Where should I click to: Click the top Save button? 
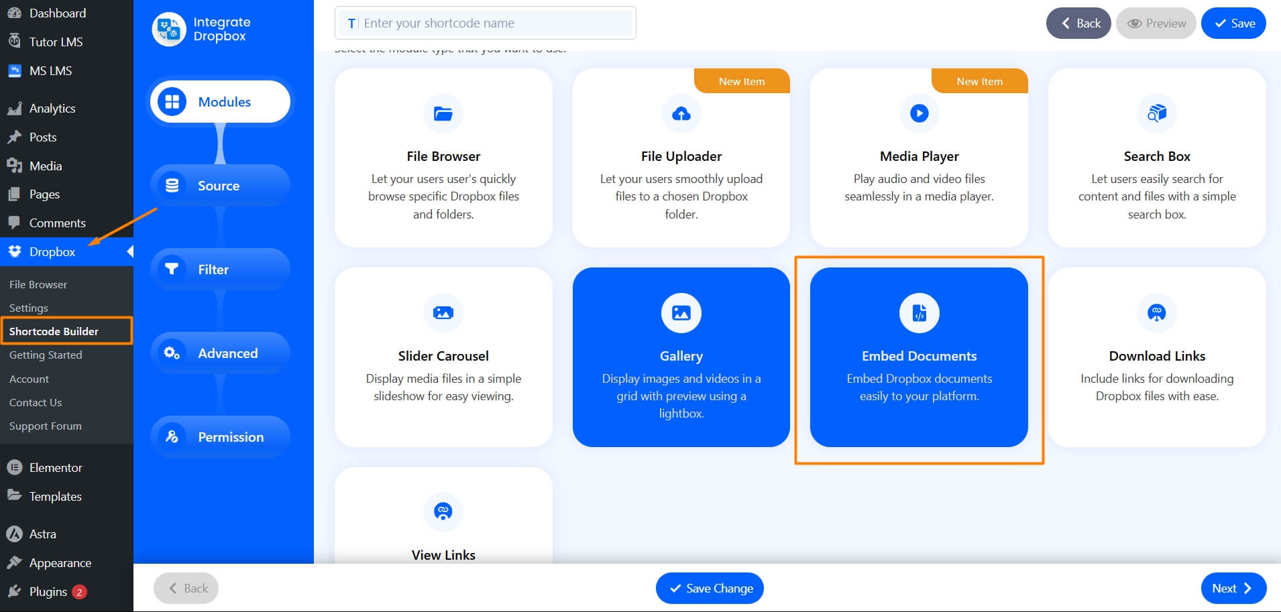pyautogui.click(x=1233, y=23)
